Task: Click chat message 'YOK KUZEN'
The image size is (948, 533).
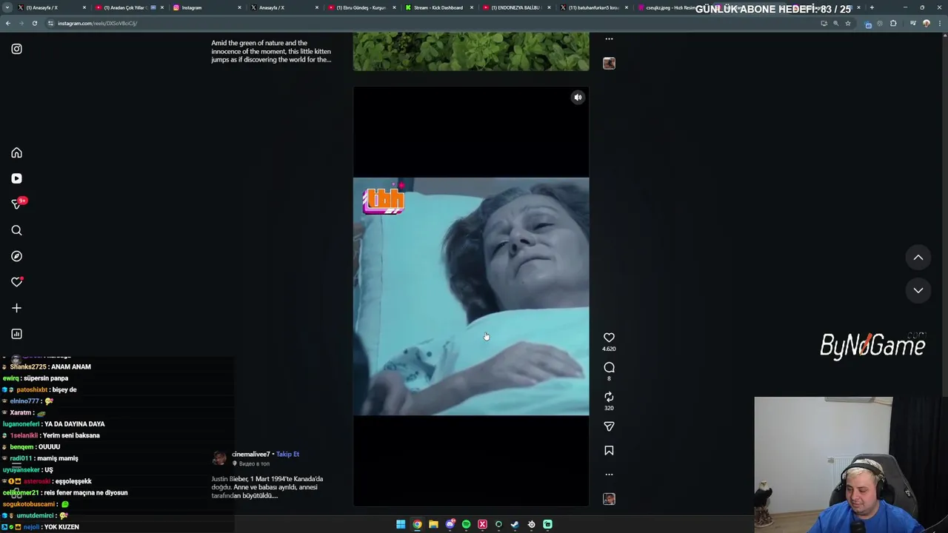Action: coord(61,527)
